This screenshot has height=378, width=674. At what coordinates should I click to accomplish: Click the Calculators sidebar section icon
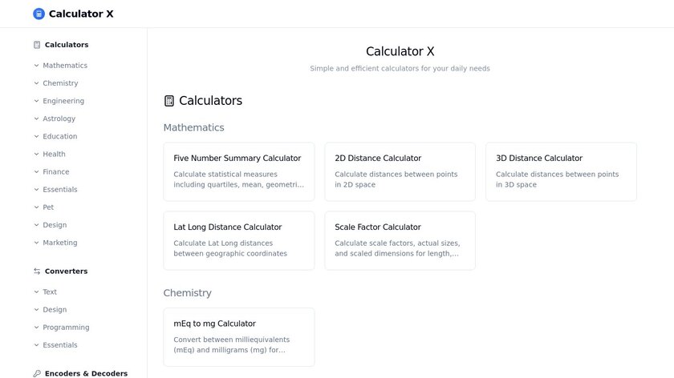coord(37,45)
